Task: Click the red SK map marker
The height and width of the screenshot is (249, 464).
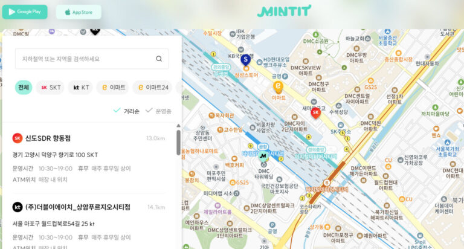Action: 316,113
